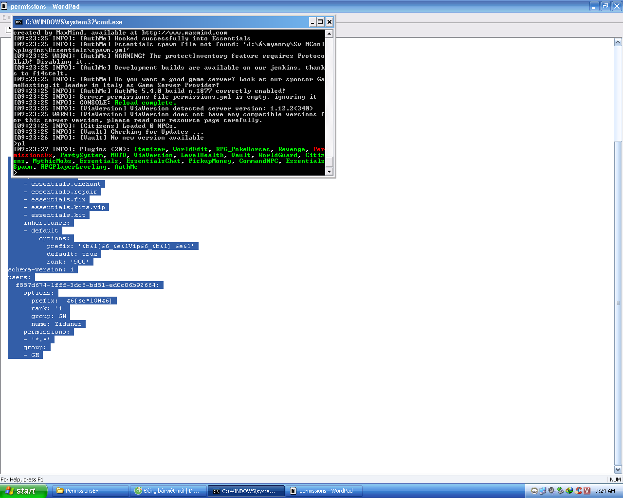Open the cmd.exe title bar system icon
Screen dimensions: 623x498
coord(18,22)
